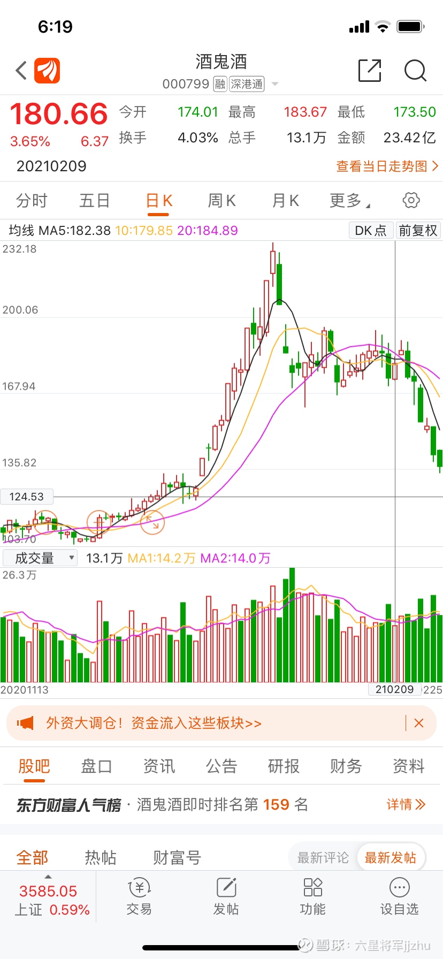This screenshot has height=959, width=443.
Task: Tap the 金额 23.42亿 value
Action: click(410, 138)
